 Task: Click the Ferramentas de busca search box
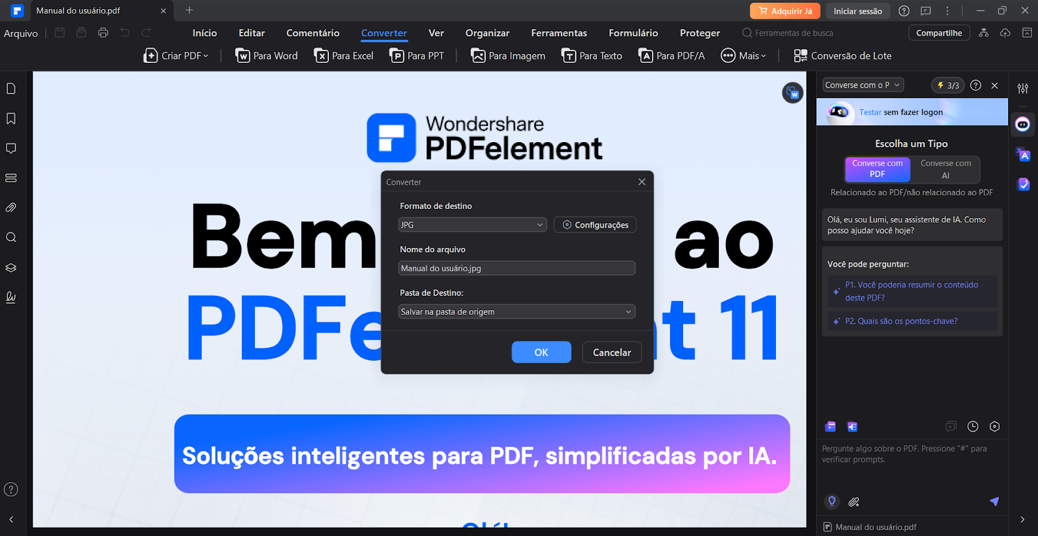788,32
